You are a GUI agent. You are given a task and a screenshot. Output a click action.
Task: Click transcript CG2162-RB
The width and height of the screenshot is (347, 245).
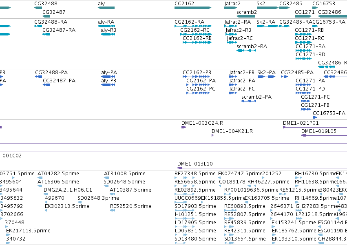pos(197,42)
